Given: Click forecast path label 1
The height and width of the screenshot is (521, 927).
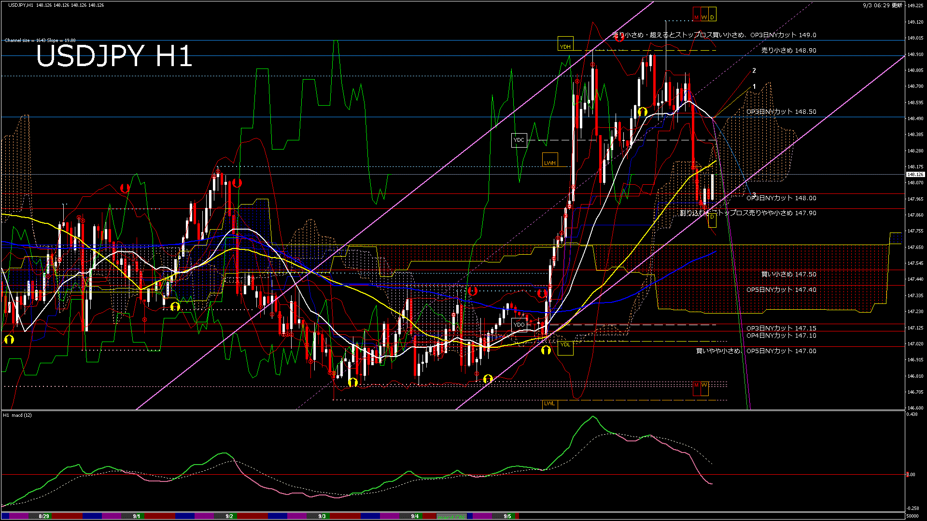Looking at the screenshot, I should (x=754, y=87).
